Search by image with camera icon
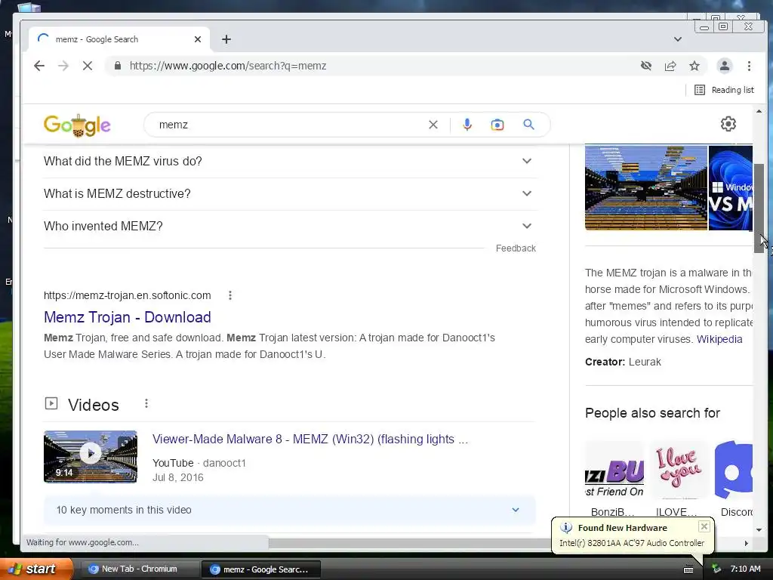Viewport: 773px width, 580px height. [x=497, y=125]
